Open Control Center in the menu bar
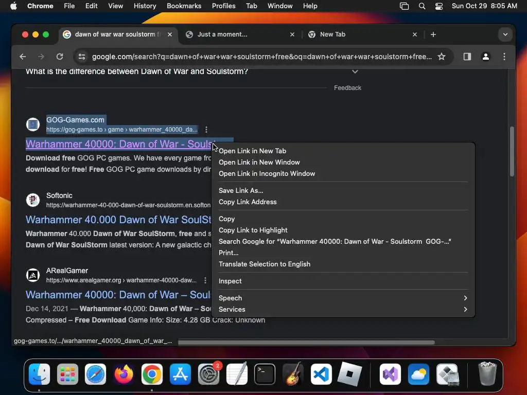 439,6
